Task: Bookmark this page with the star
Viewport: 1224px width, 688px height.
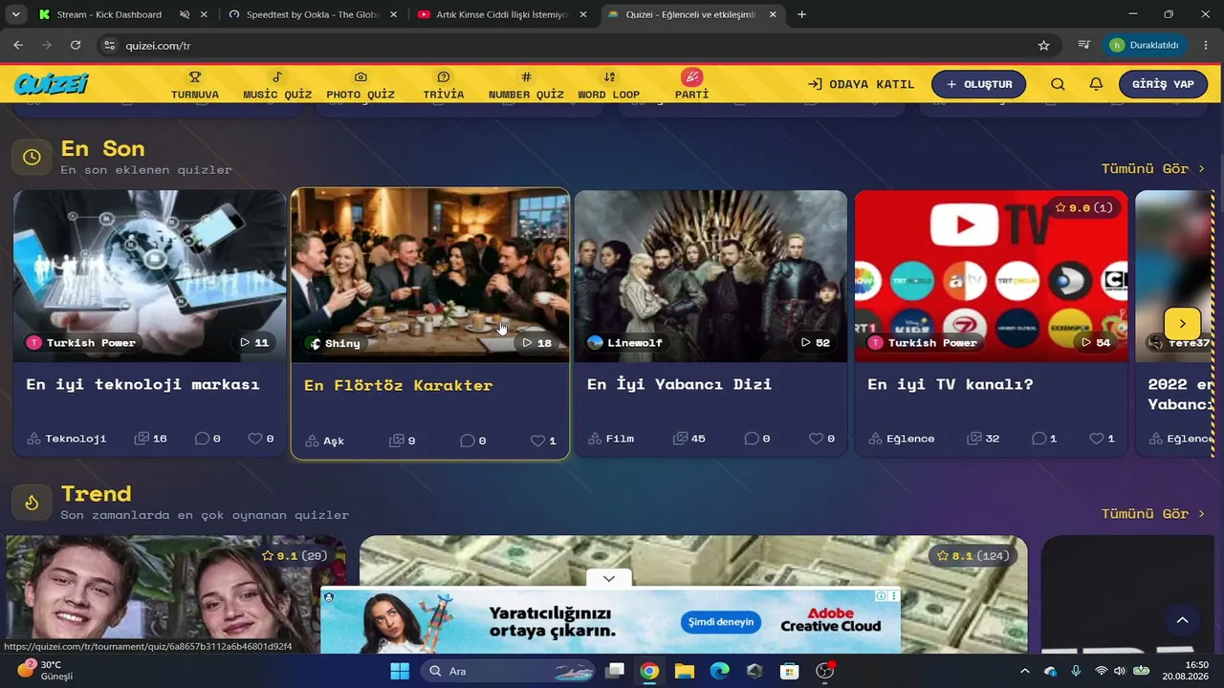Action: point(1043,45)
